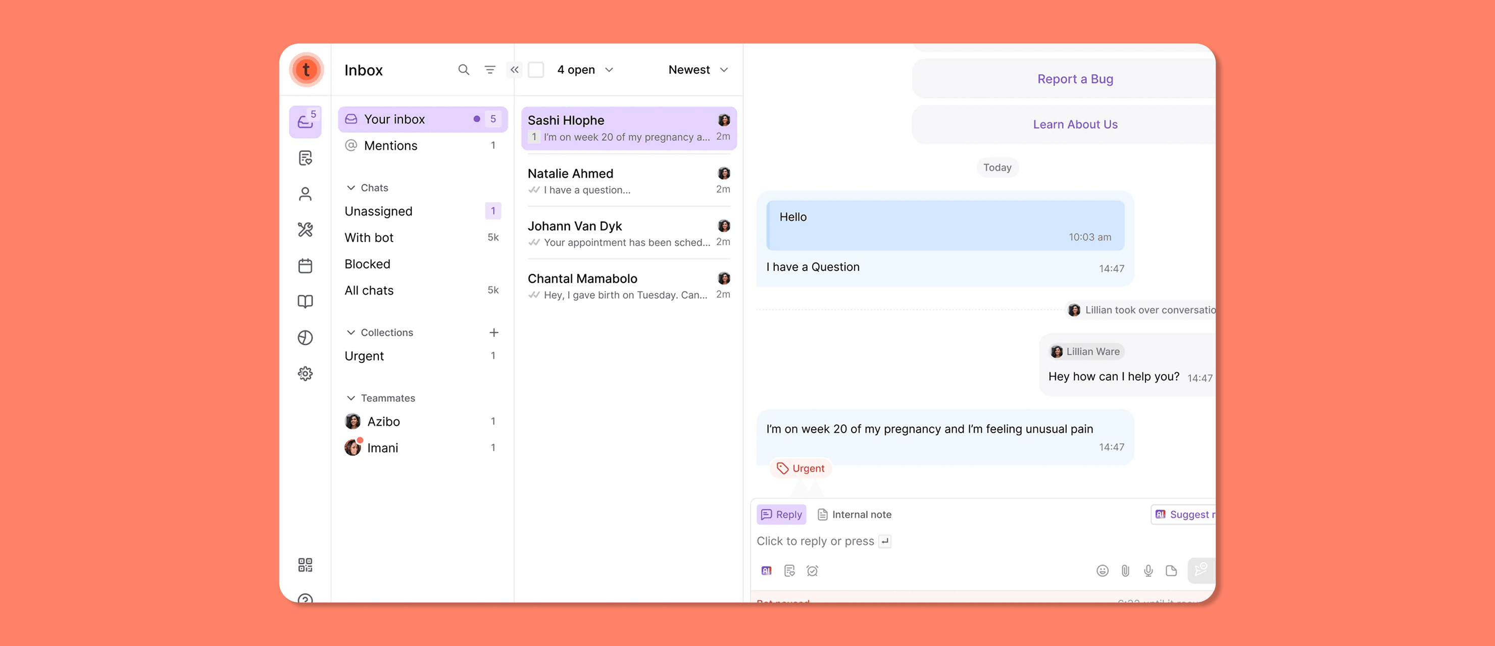
Task: Collapse the Chats section
Action: point(351,188)
